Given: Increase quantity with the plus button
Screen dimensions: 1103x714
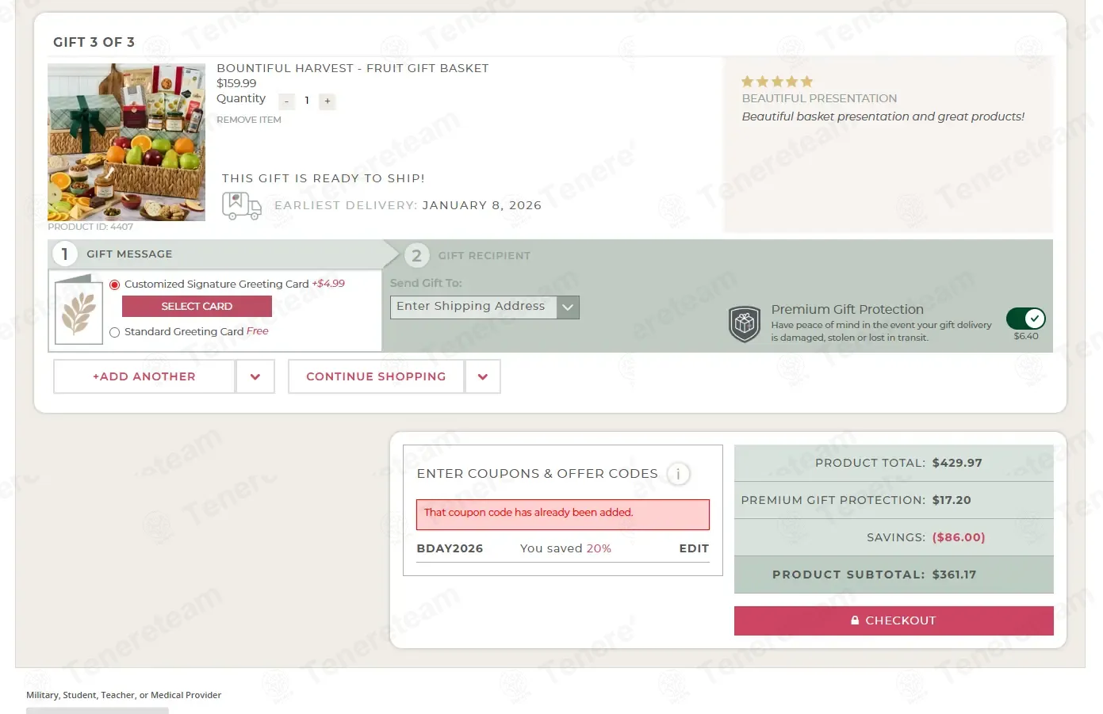Looking at the screenshot, I should click(327, 101).
